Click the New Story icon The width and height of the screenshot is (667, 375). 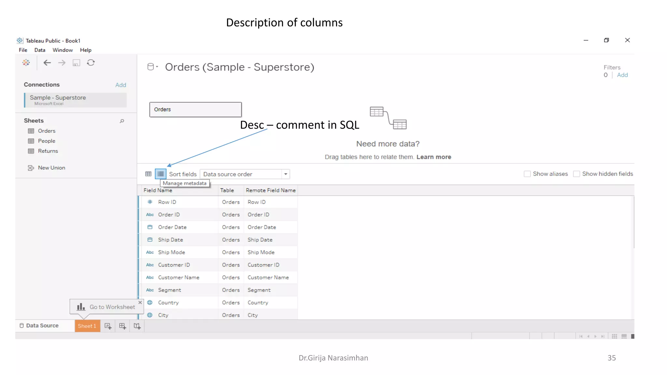click(x=137, y=326)
